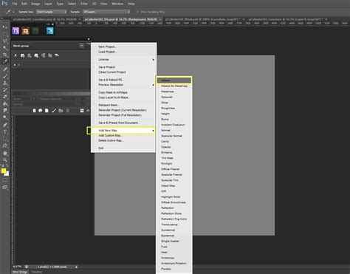
Task: Select the Type tool
Action: tap(5, 131)
